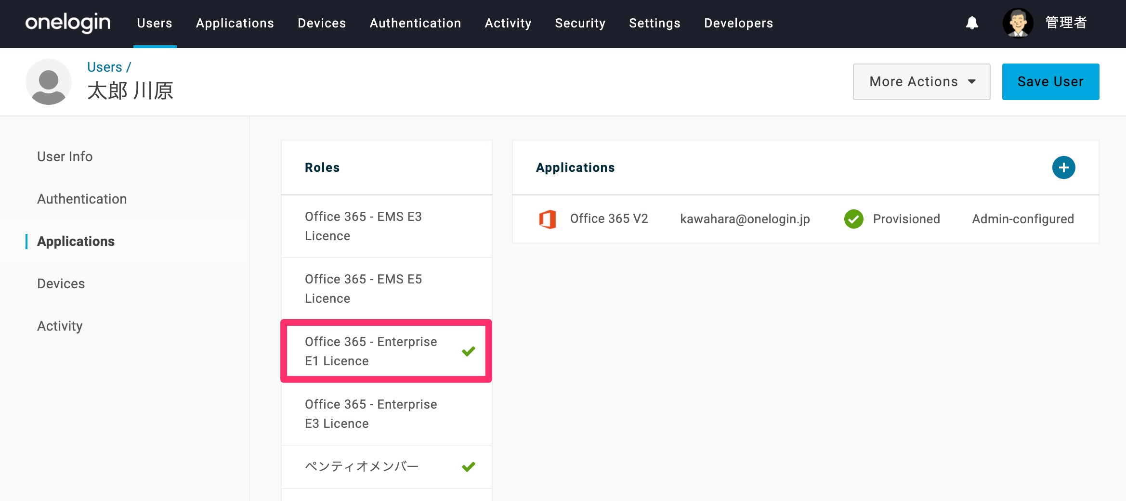This screenshot has width=1126, height=501.
Task: Open the Authentication menu in the top bar
Action: (x=415, y=23)
